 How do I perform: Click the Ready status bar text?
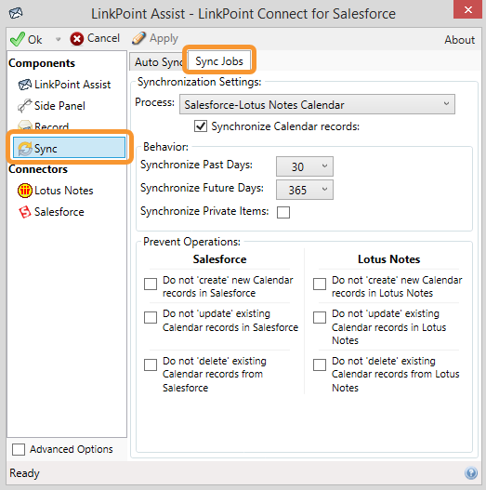(x=24, y=473)
